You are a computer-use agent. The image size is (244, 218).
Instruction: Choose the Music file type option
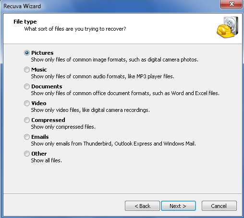pyautogui.click(x=27, y=70)
